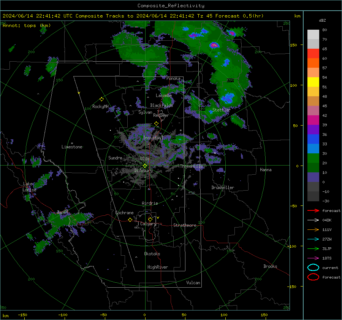This screenshot has height=320, width=342.
Task: Click the Didsbury city label
Action: coord(144,170)
